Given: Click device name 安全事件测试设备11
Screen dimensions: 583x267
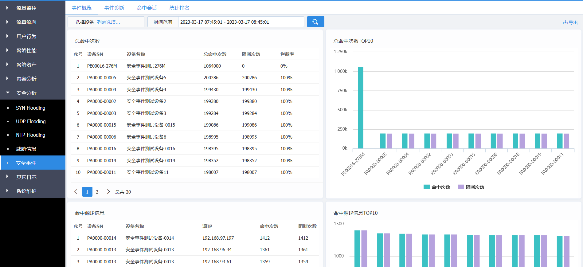Looking at the screenshot, I should pyautogui.click(x=147, y=172).
